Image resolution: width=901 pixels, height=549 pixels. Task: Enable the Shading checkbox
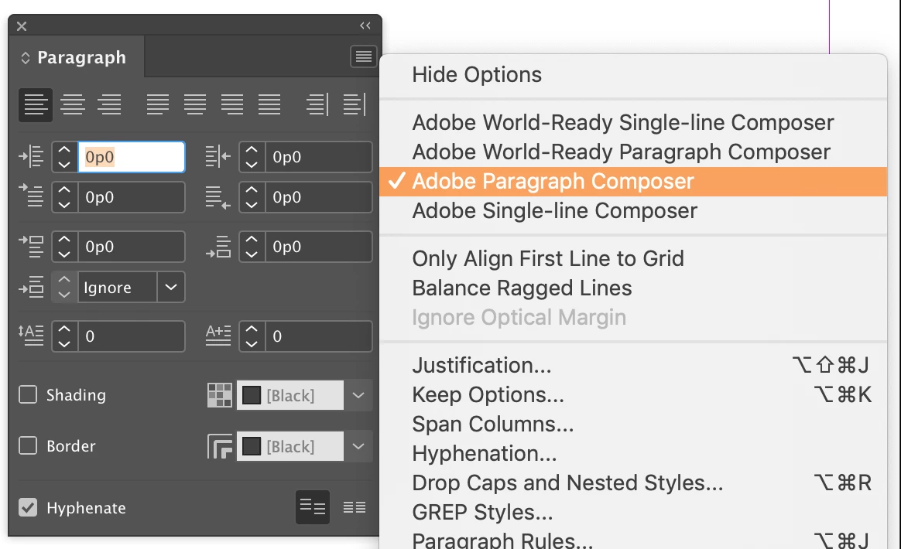pos(28,394)
